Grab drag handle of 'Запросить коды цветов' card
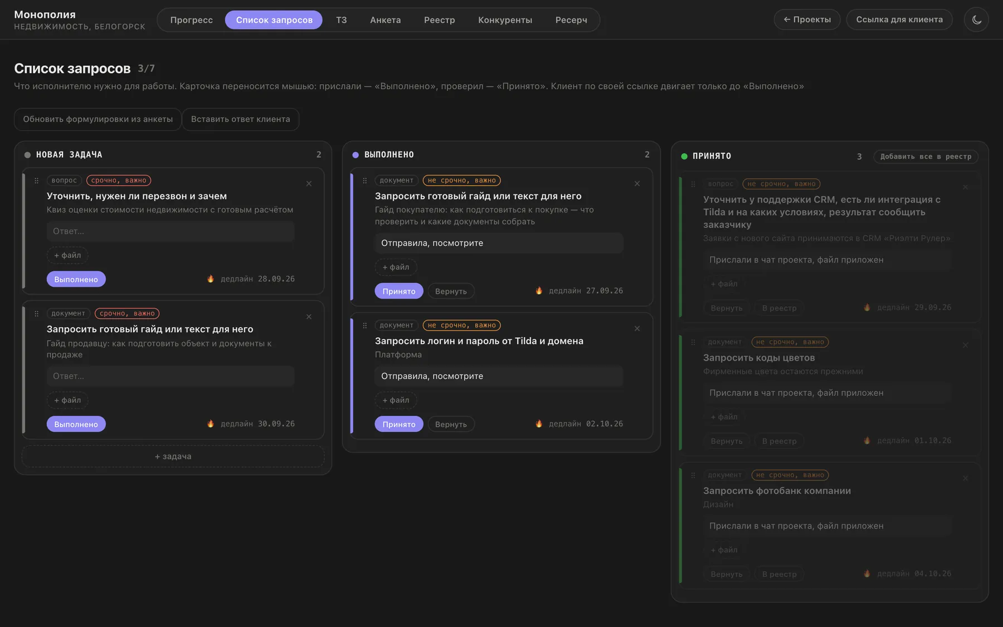1003x627 pixels. [693, 342]
